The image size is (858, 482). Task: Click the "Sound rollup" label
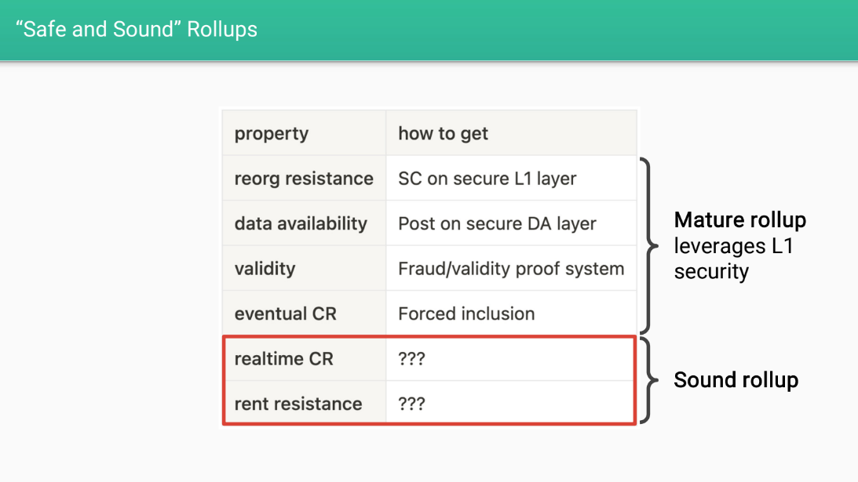(x=736, y=380)
